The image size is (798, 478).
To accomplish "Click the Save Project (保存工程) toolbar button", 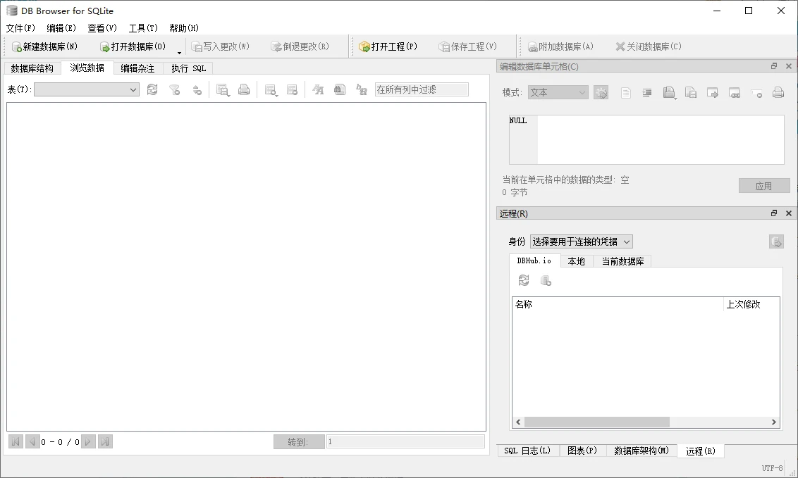I will coord(467,46).
